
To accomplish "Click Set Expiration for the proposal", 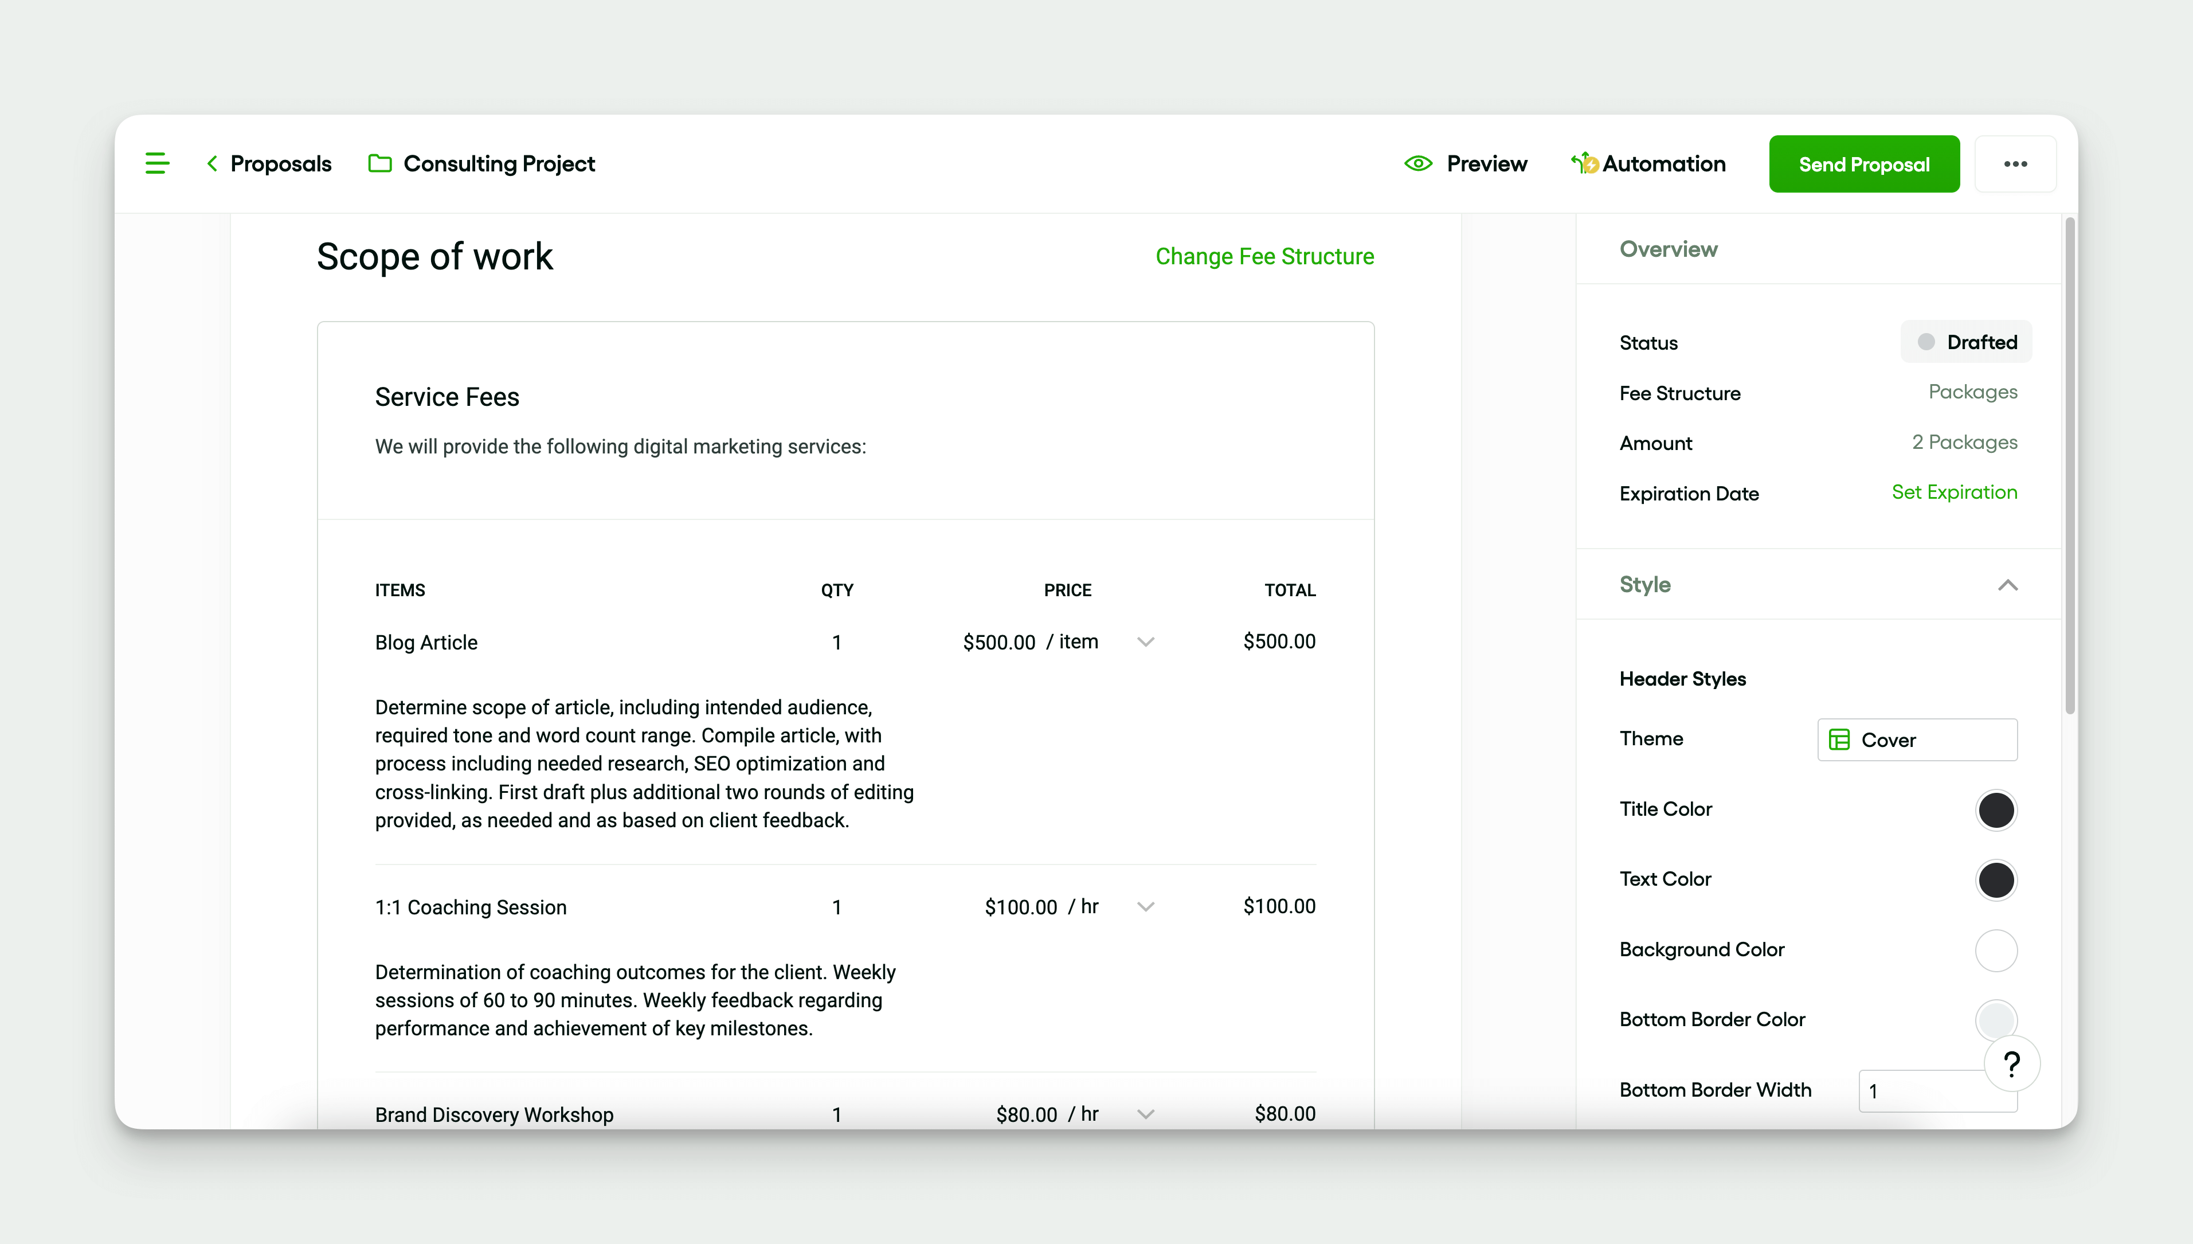I will coord(1954,492).
